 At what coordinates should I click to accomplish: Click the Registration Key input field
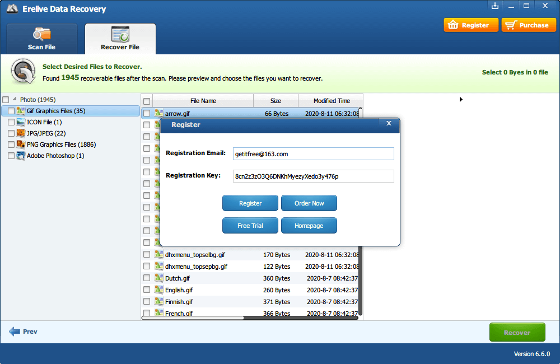click(x=313, y=176)
